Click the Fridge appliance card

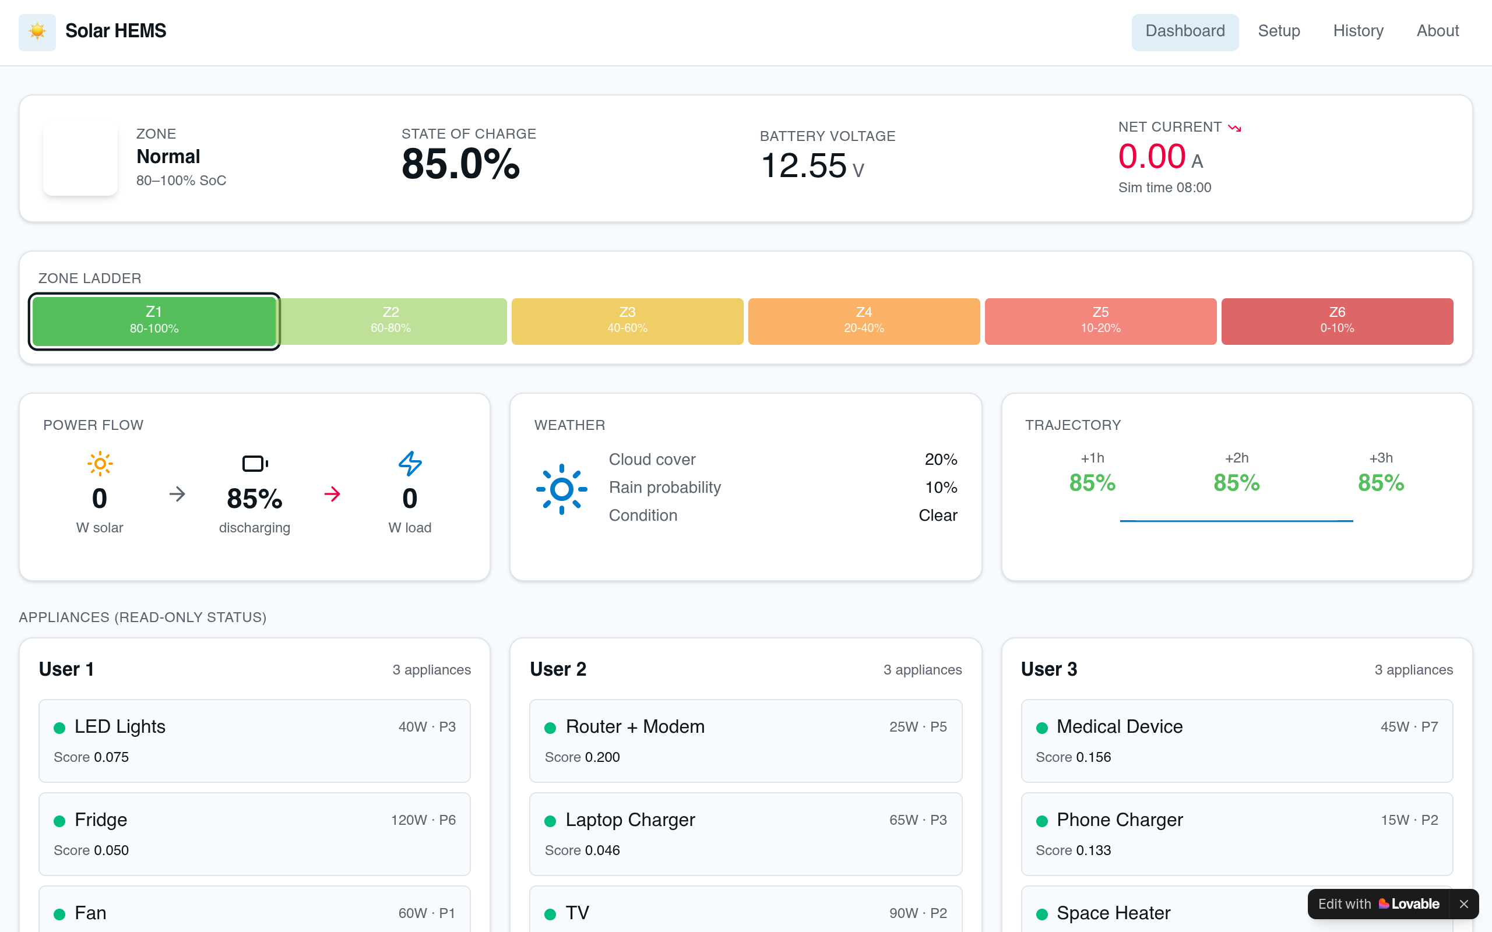255,834
